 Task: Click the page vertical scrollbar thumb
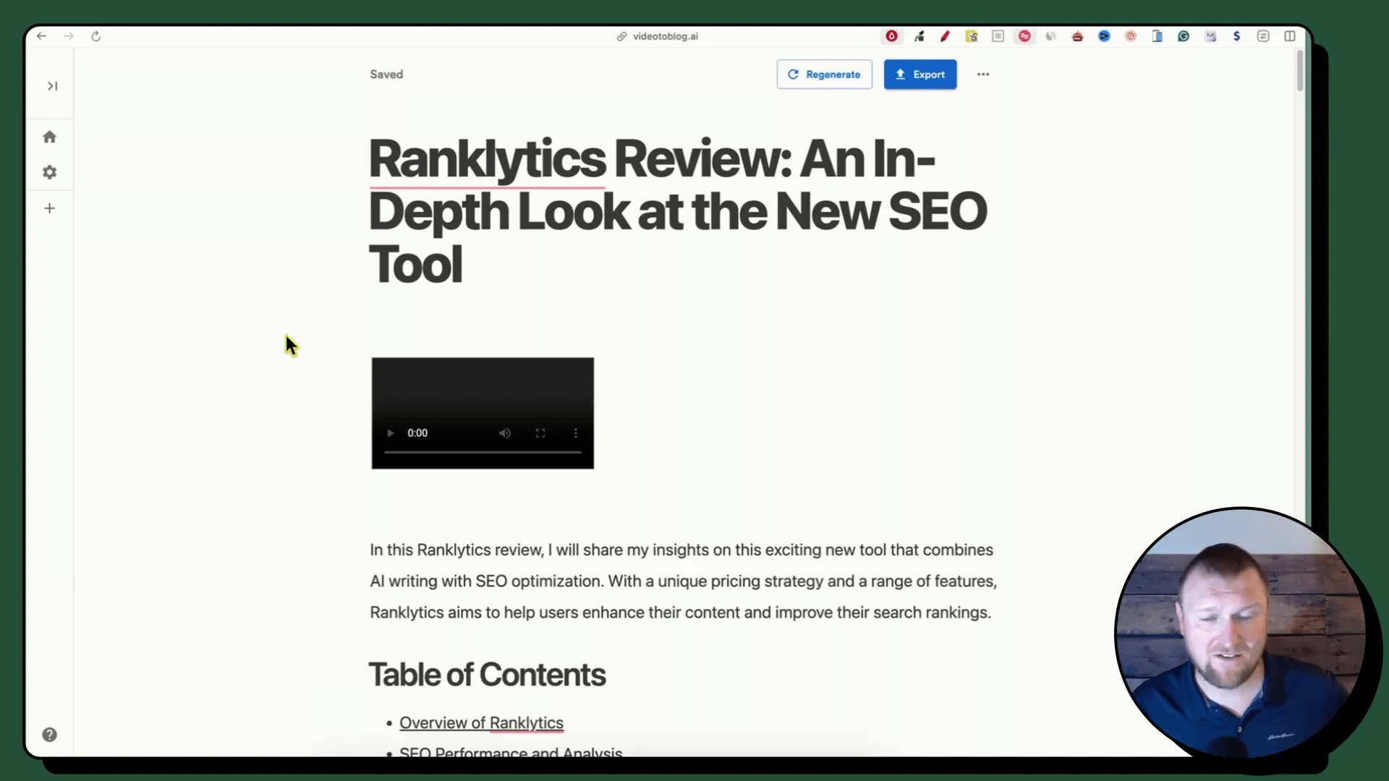[1300, 70]
